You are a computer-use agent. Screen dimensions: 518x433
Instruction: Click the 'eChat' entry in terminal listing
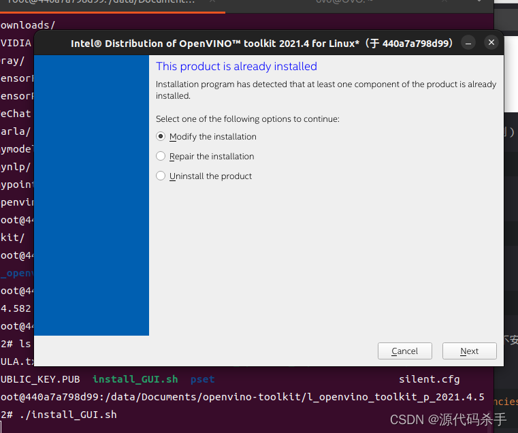coord(16,114)
